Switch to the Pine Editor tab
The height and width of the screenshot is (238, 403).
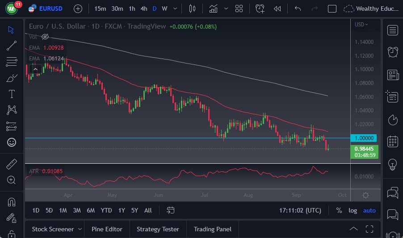point(107,229)
